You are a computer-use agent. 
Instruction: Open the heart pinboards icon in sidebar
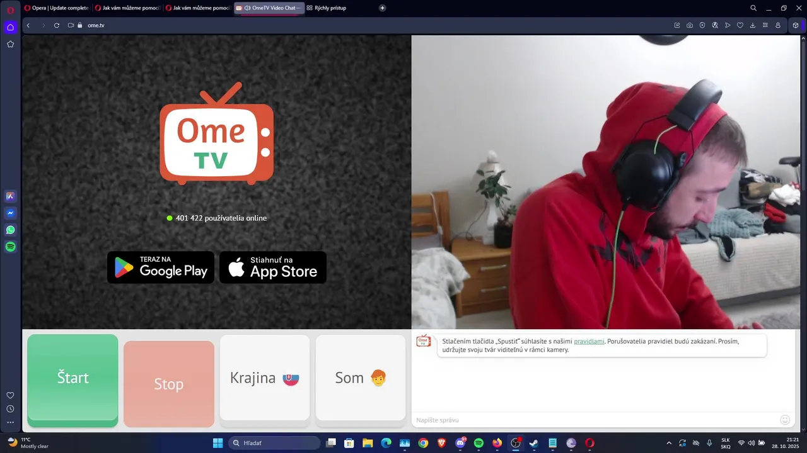(10, 395)
